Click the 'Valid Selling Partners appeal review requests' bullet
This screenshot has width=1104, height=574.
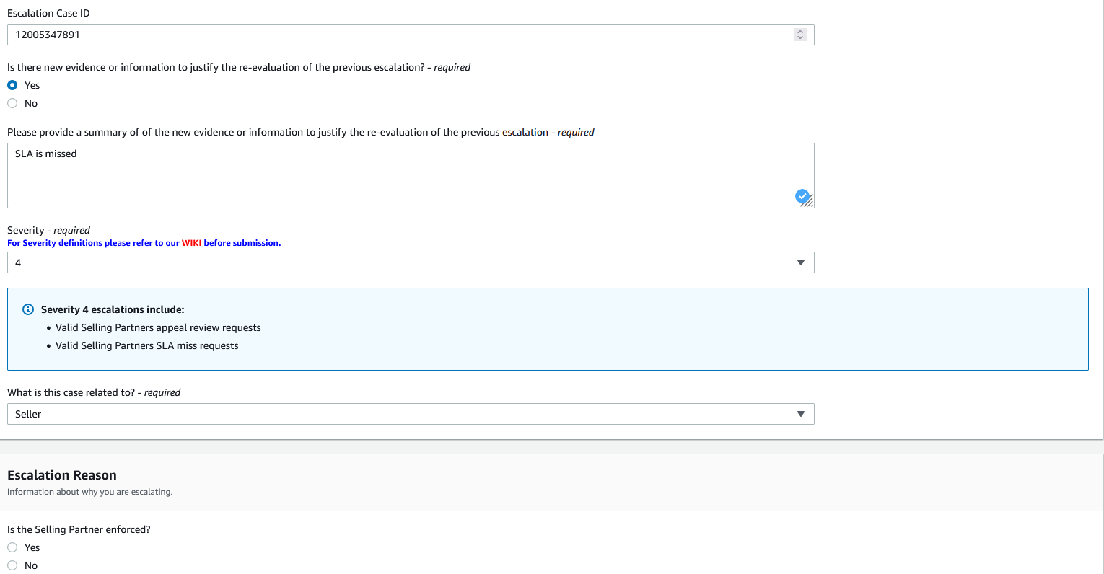(158, 327)
